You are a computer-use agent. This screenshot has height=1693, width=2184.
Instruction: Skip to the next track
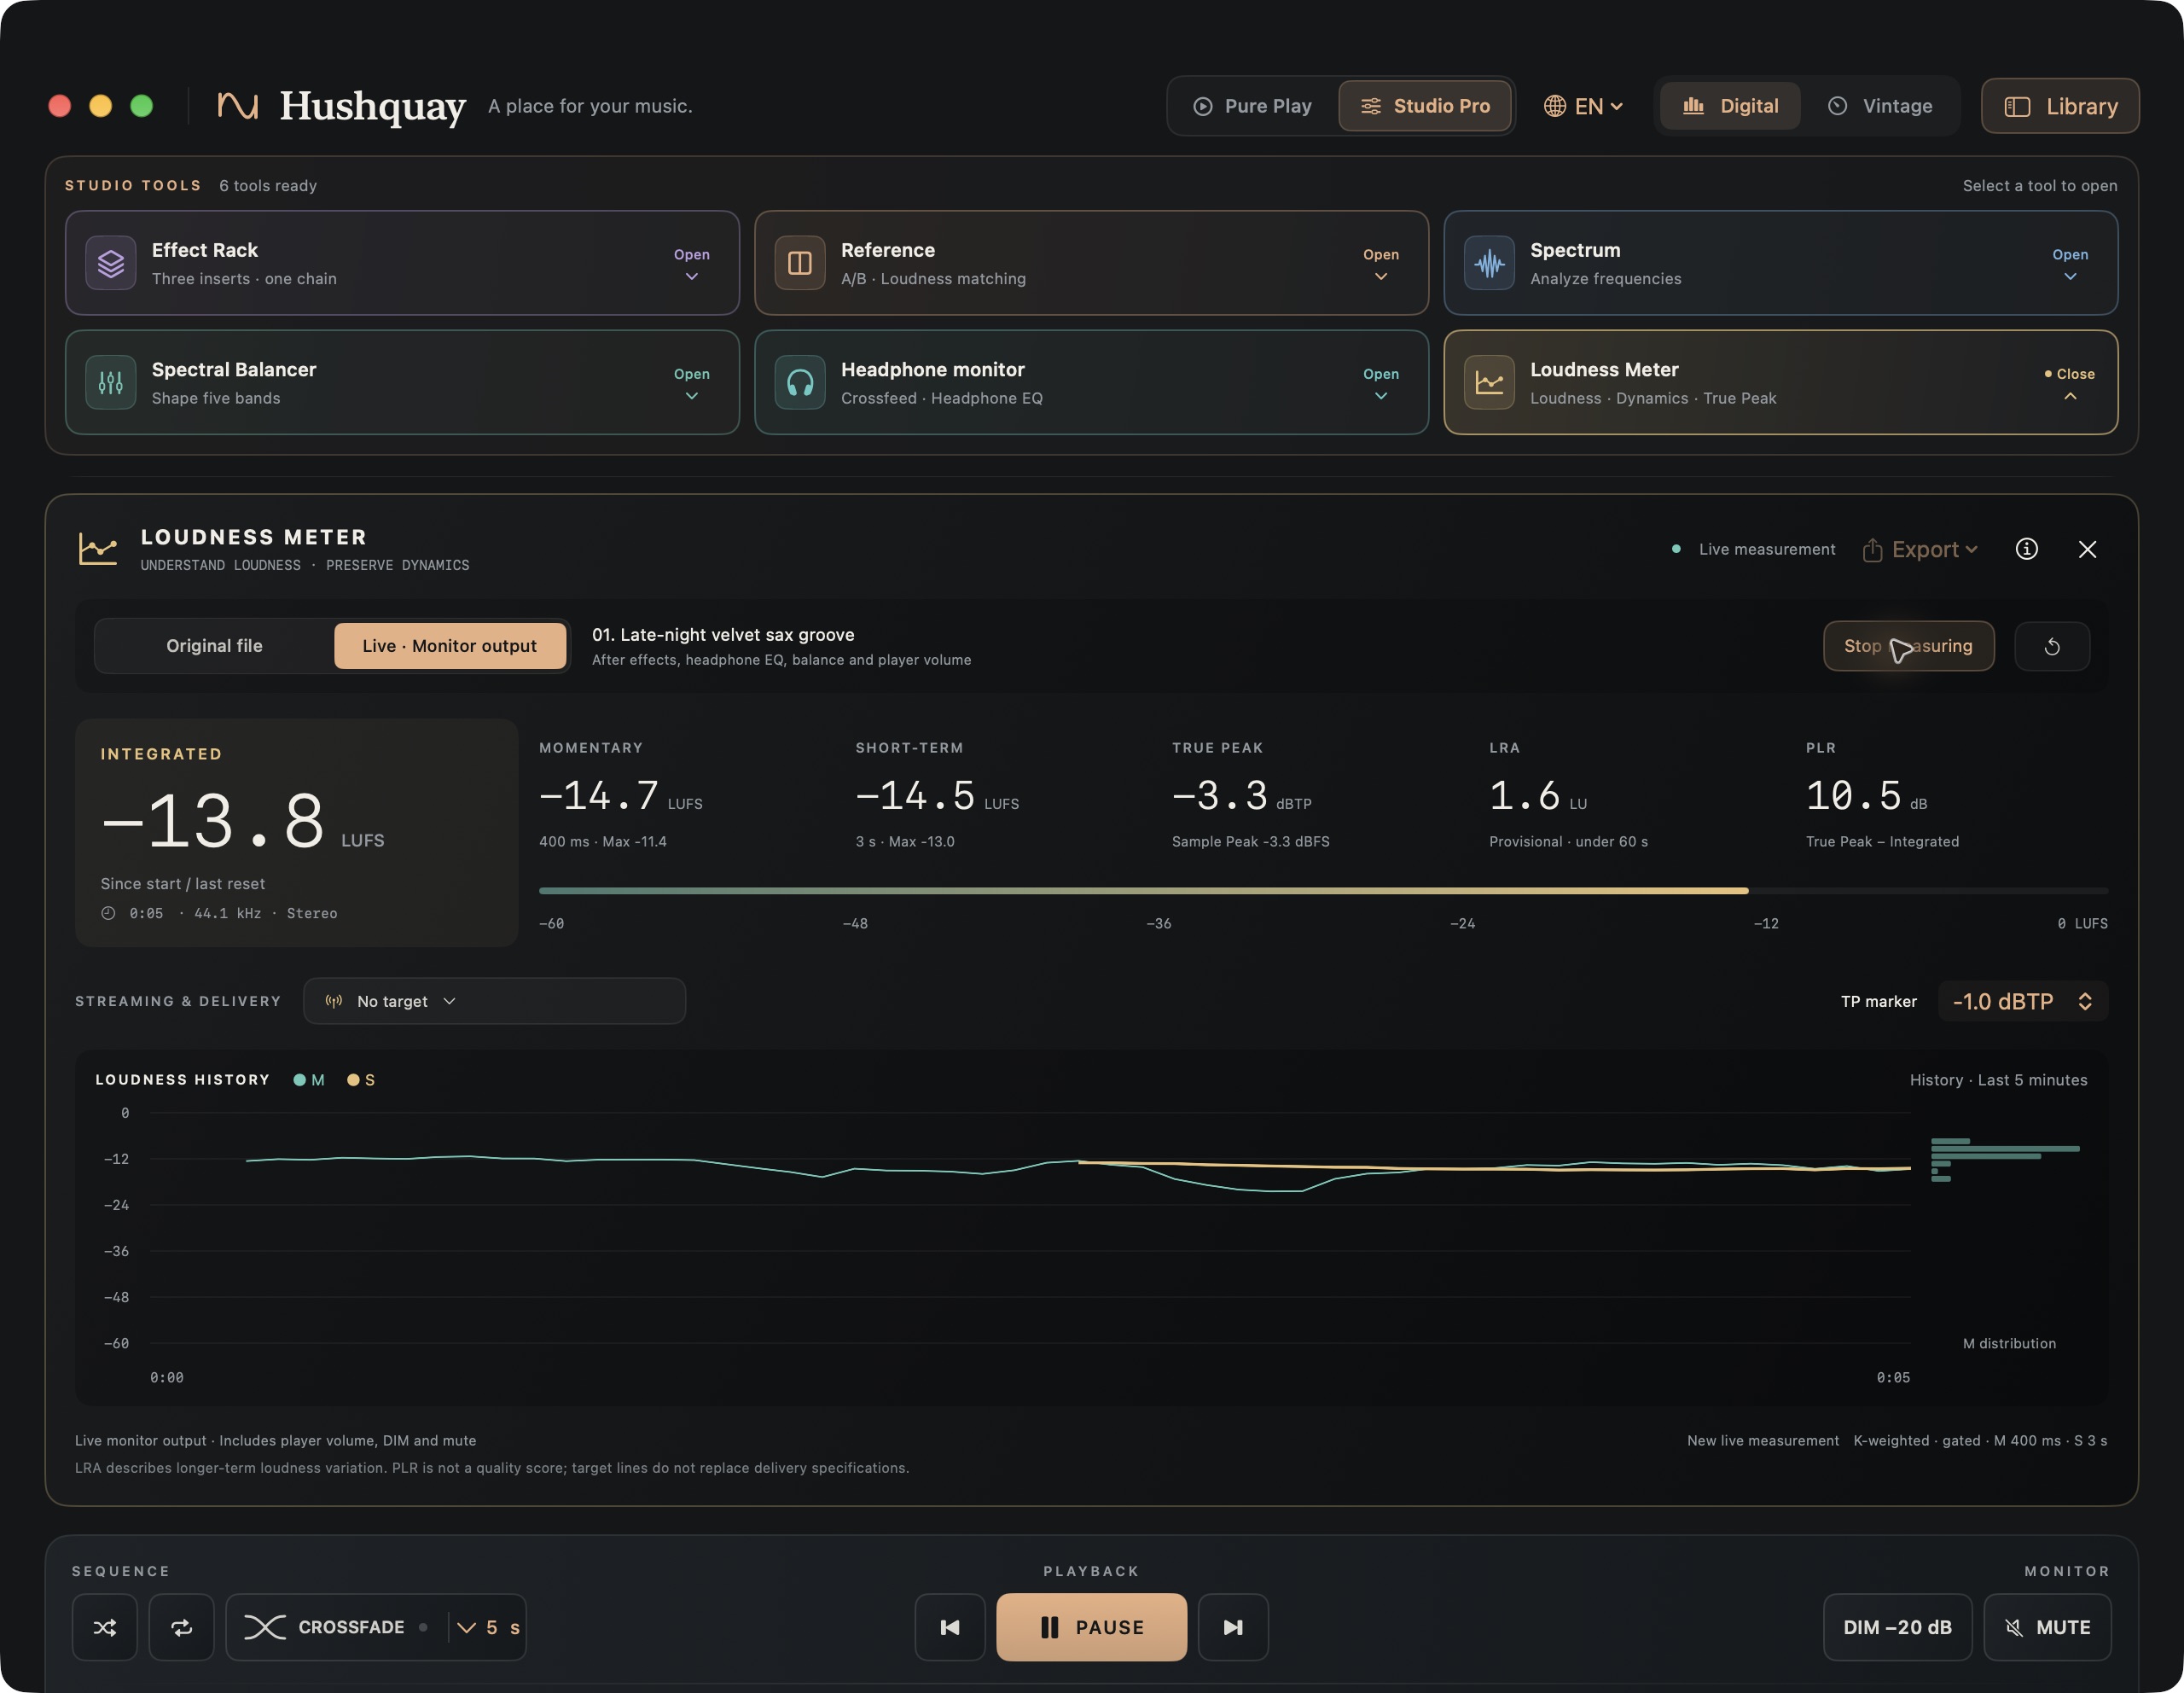coord(1233,1627)
